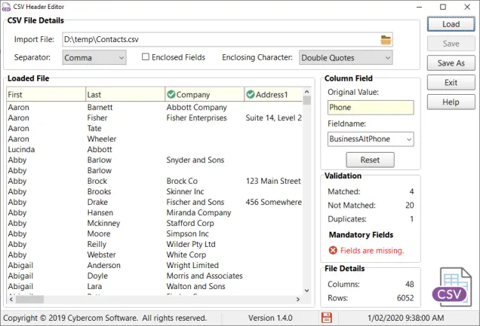The width and height of the screenshot is (480, 326).
Task: Select the Address1 column header text
Action: tap(272, 95)
